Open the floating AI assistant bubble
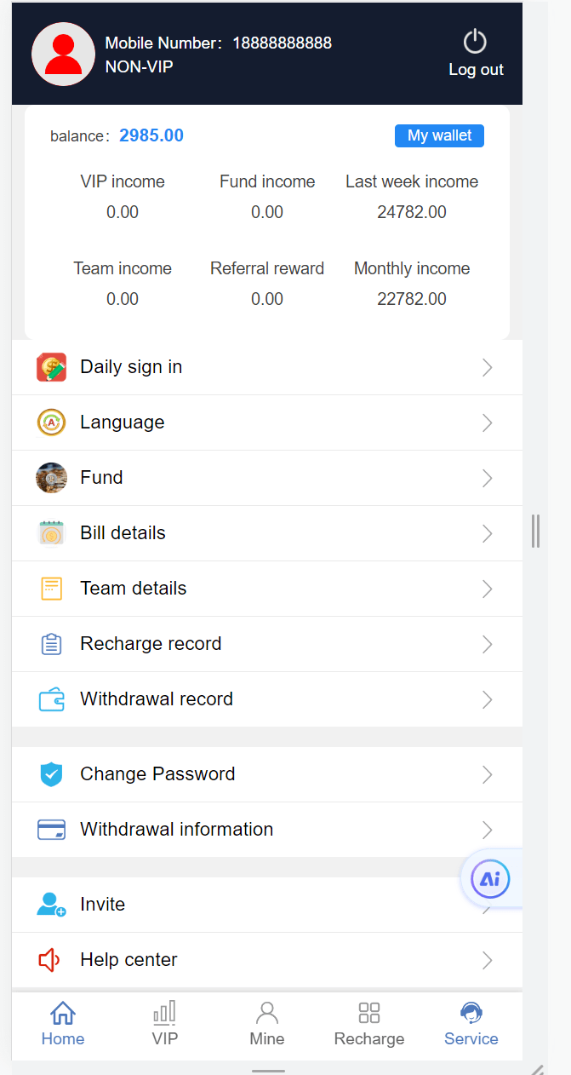The width and height of the screenshot is (571, 1075). [490, 880]
